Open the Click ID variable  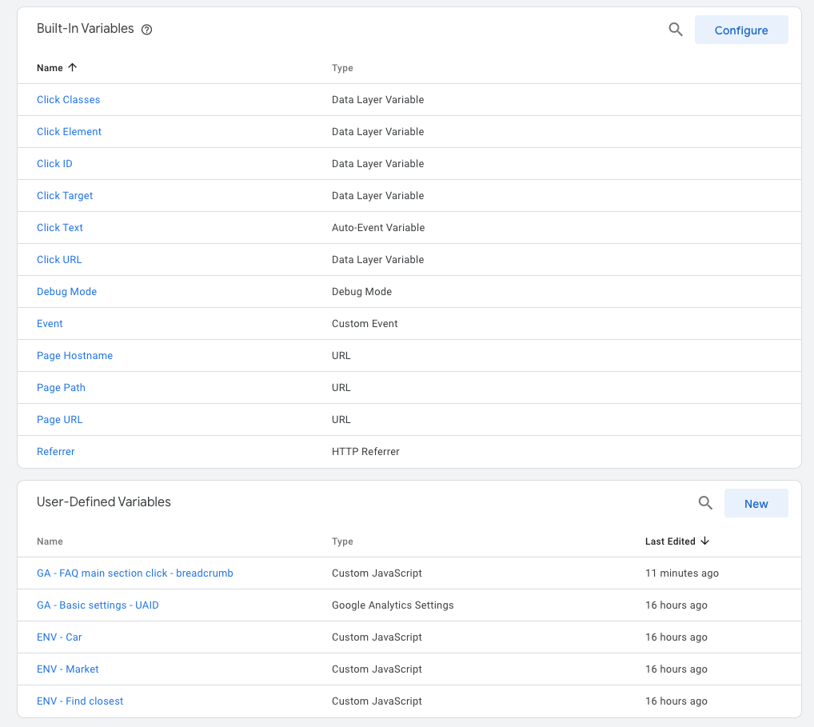54,164
